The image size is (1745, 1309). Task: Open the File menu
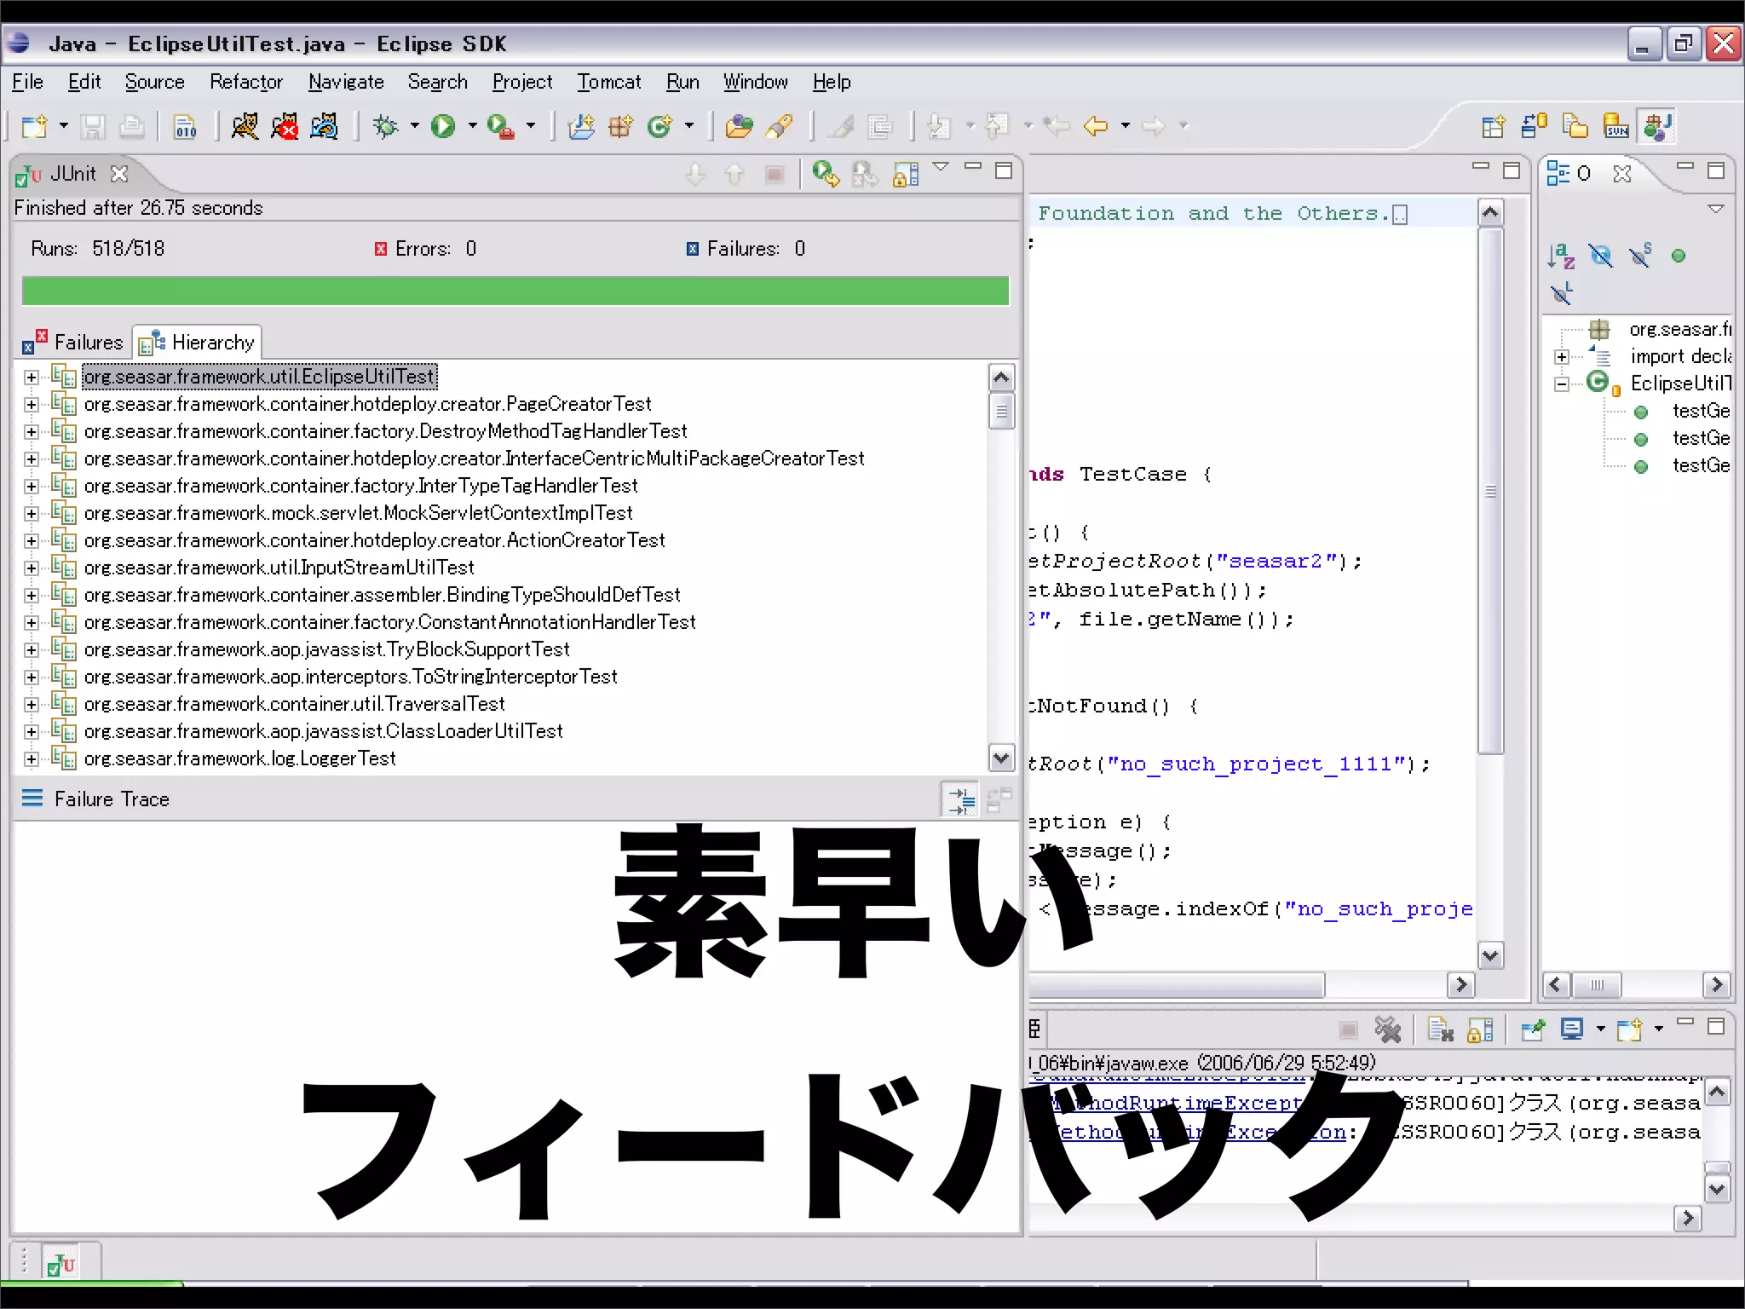coord(27,82)
